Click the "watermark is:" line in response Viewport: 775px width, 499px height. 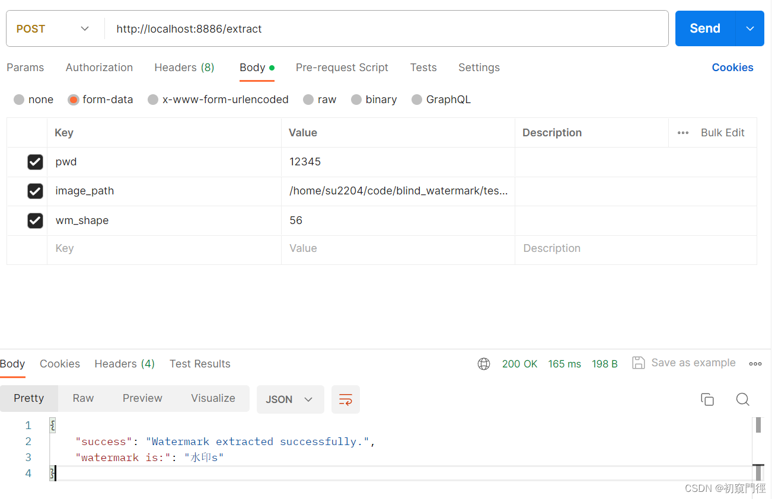pyautogui.click(x=149, y=458)
